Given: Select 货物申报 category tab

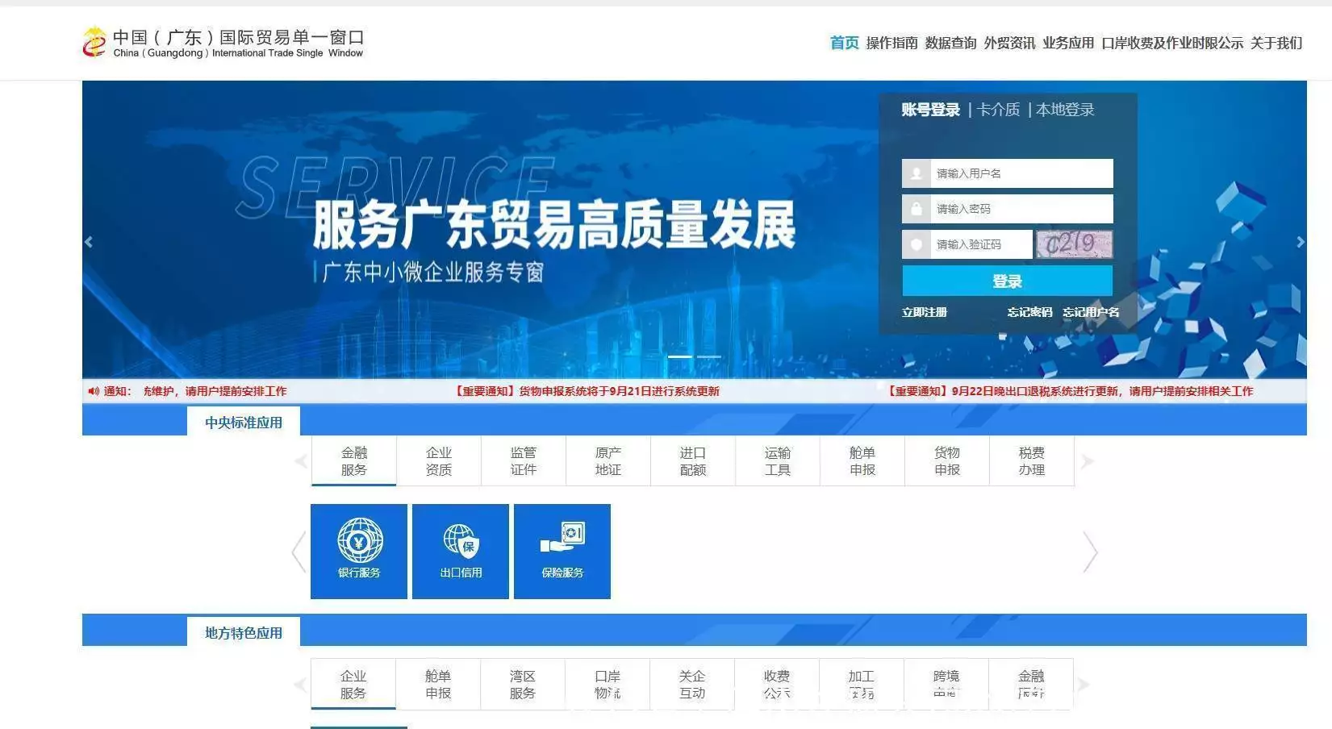Looking at the screenshot, I should tap(947, 461).
